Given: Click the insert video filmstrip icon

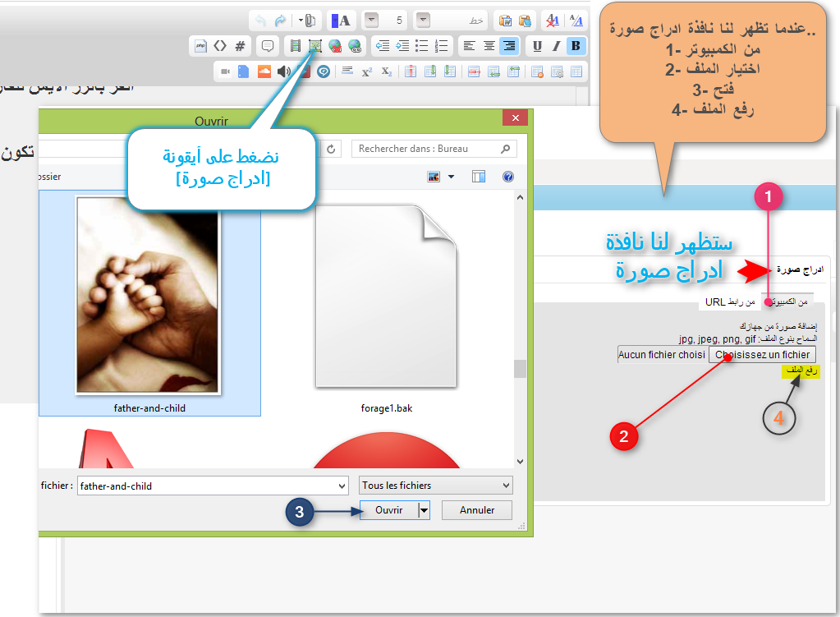Looking at the screenshot, I should [295, 46].
